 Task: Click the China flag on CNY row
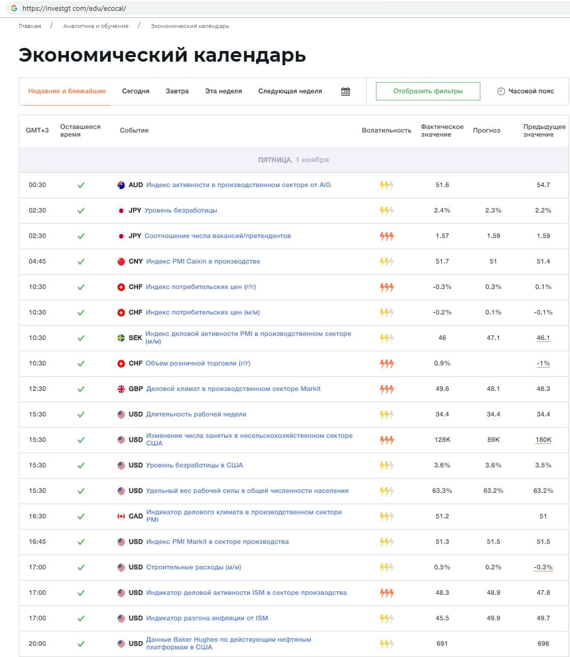pos(121,261)
